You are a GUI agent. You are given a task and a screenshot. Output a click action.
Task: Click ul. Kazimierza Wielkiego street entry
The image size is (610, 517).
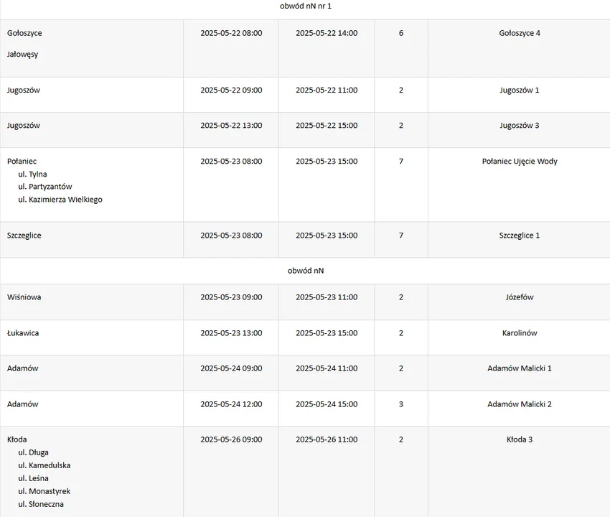(60, 200)
